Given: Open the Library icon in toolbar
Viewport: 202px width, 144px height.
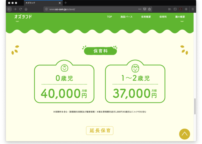Looking at the screenshot, I should [x=170, y=9].
